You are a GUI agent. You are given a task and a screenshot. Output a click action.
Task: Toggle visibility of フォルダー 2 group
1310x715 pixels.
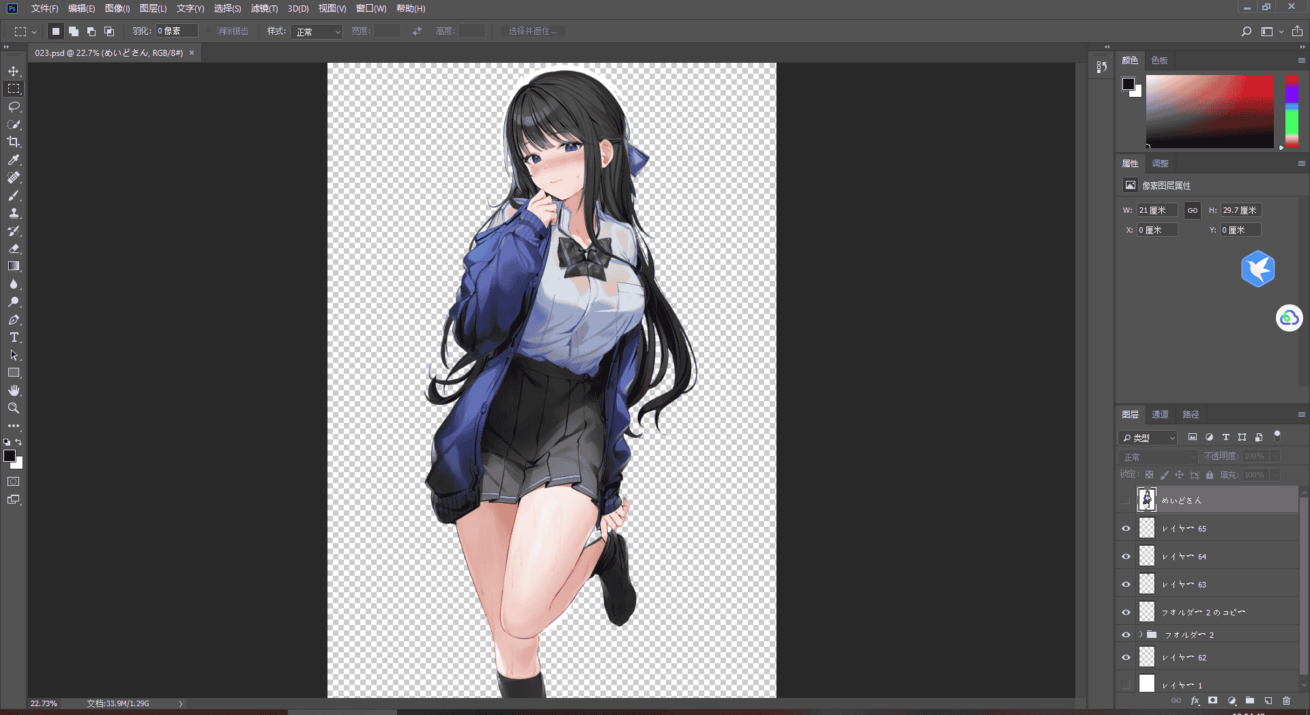1126,634
